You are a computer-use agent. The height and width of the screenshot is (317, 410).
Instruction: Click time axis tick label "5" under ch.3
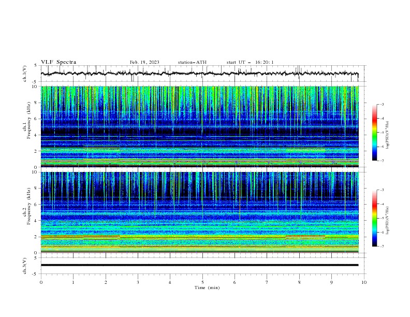pyautogui.click(x=202, y=282)
